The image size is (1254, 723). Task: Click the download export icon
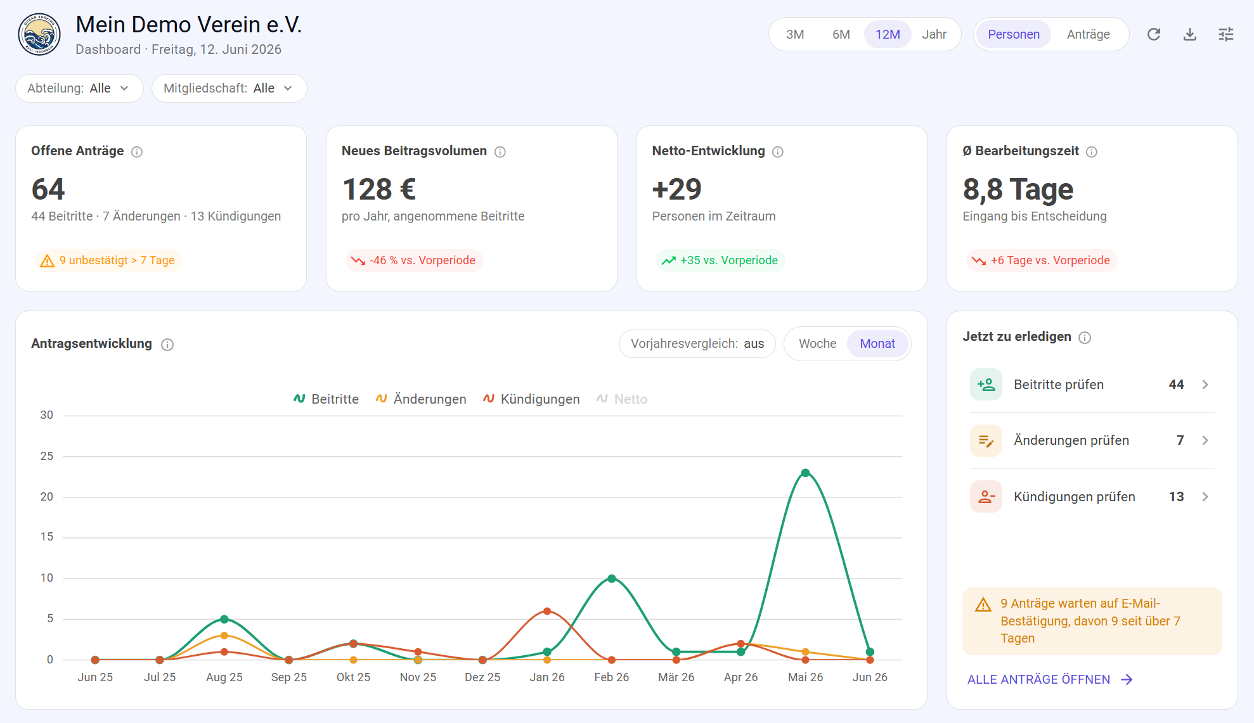pos(1190,34)
